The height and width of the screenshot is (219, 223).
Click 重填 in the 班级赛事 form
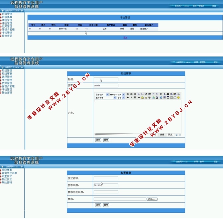coord(106,140)
